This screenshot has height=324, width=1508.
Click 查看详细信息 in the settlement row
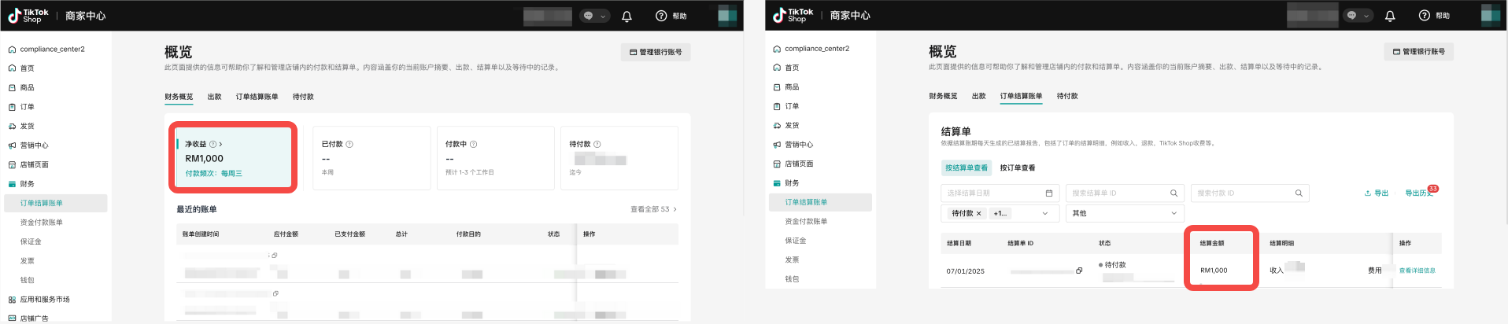(1417, 271)
